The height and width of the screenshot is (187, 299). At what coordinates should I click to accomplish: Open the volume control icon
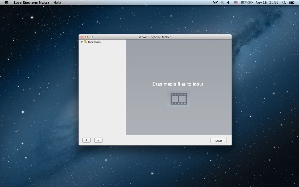[228, 3]
